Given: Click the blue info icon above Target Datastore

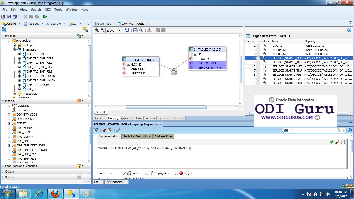Looking at the screenshot, I should click(x=349, y=30).
